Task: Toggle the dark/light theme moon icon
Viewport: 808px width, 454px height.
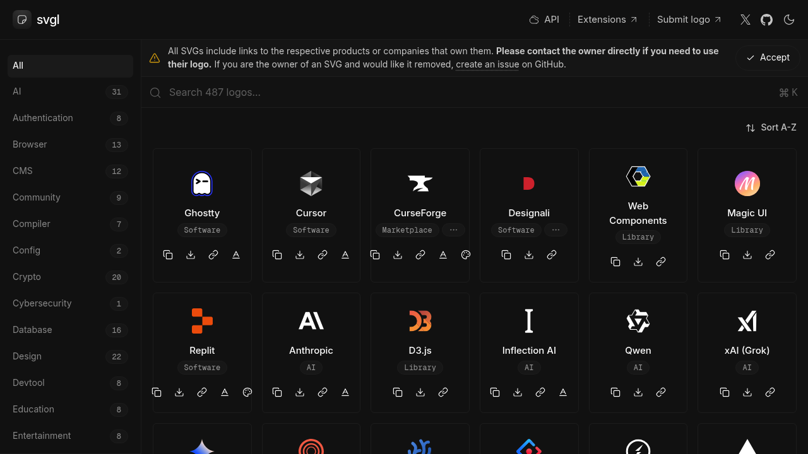Action: point(789,20)
